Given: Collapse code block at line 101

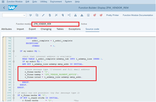Looking at the screenshot, I should click(x=14, y=95).
